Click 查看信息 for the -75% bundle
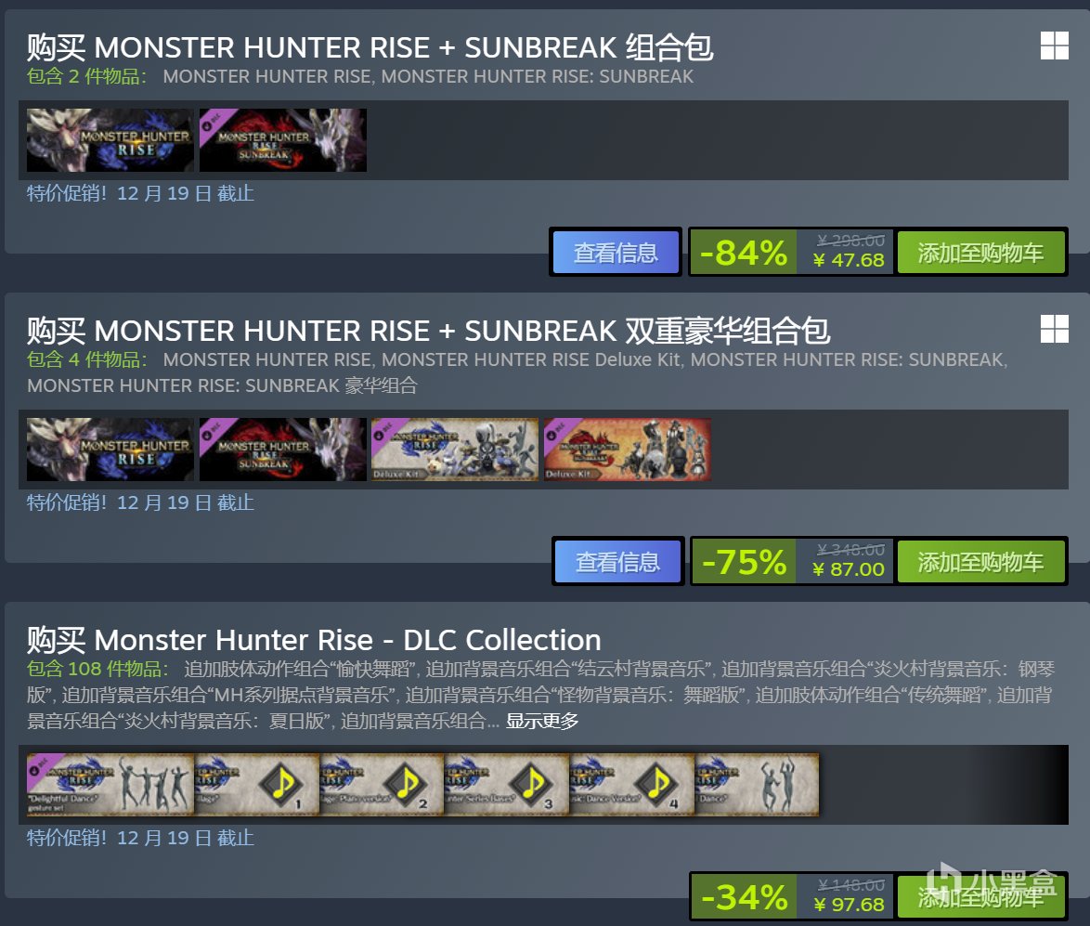The height and width of the screenshot is (926, 1090). [x=618, y=561]
